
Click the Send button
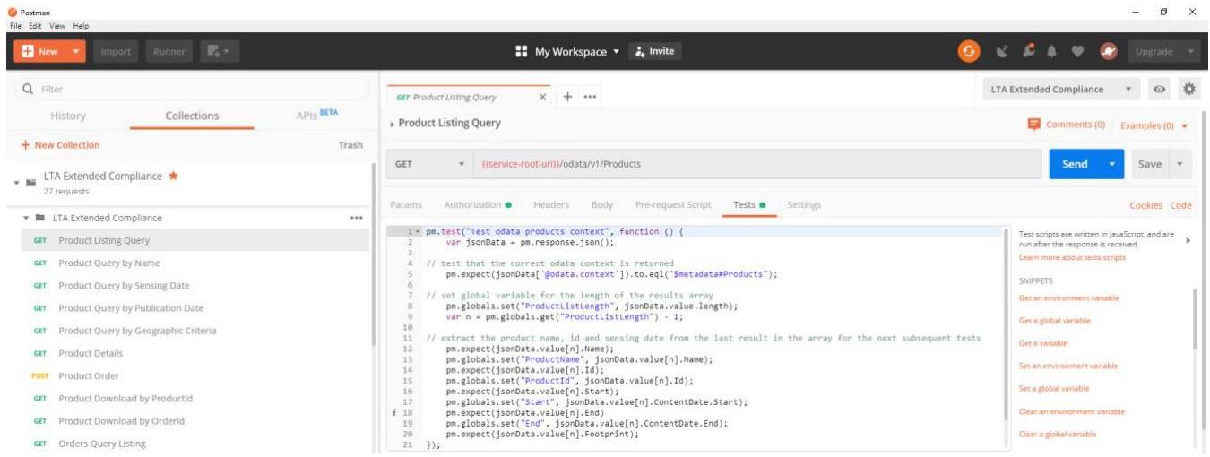click(x=1075, y=164)
